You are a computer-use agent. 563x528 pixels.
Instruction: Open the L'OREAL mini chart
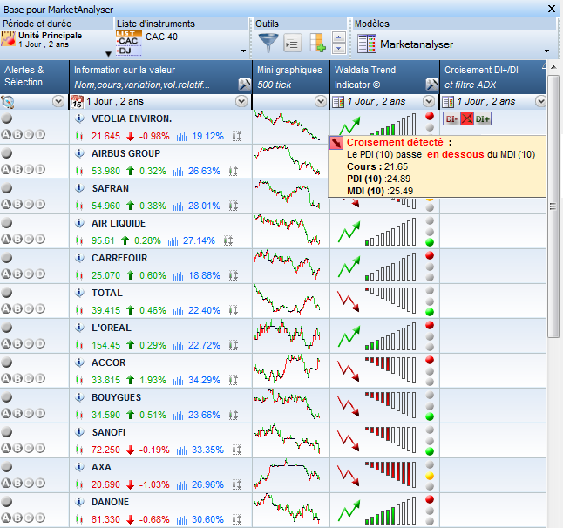click(287, 335)
